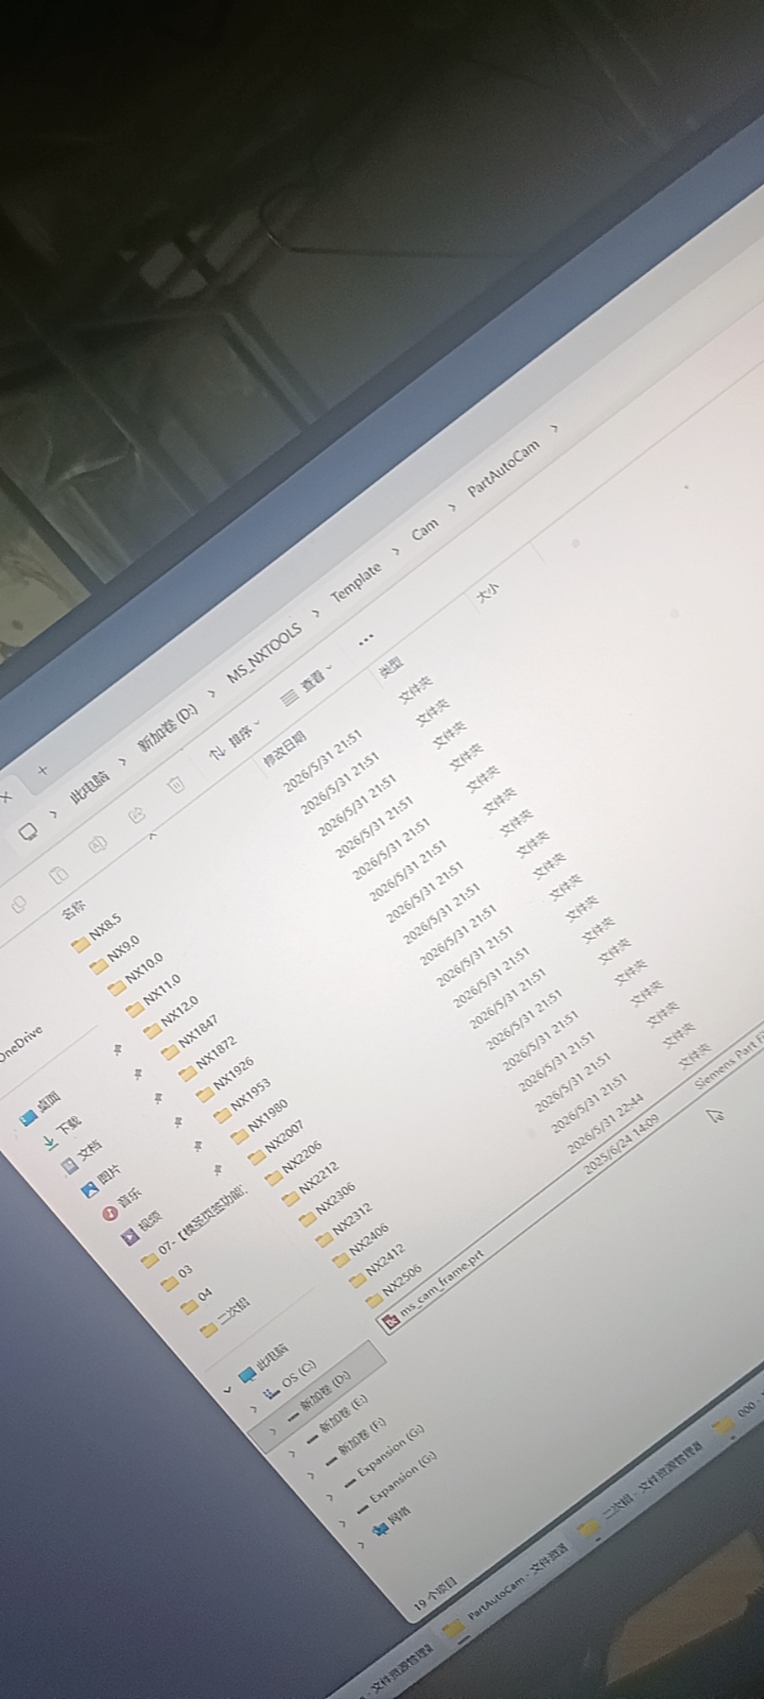
Task: Select the NX10.0 folder icon
Action: coord(116,988)
